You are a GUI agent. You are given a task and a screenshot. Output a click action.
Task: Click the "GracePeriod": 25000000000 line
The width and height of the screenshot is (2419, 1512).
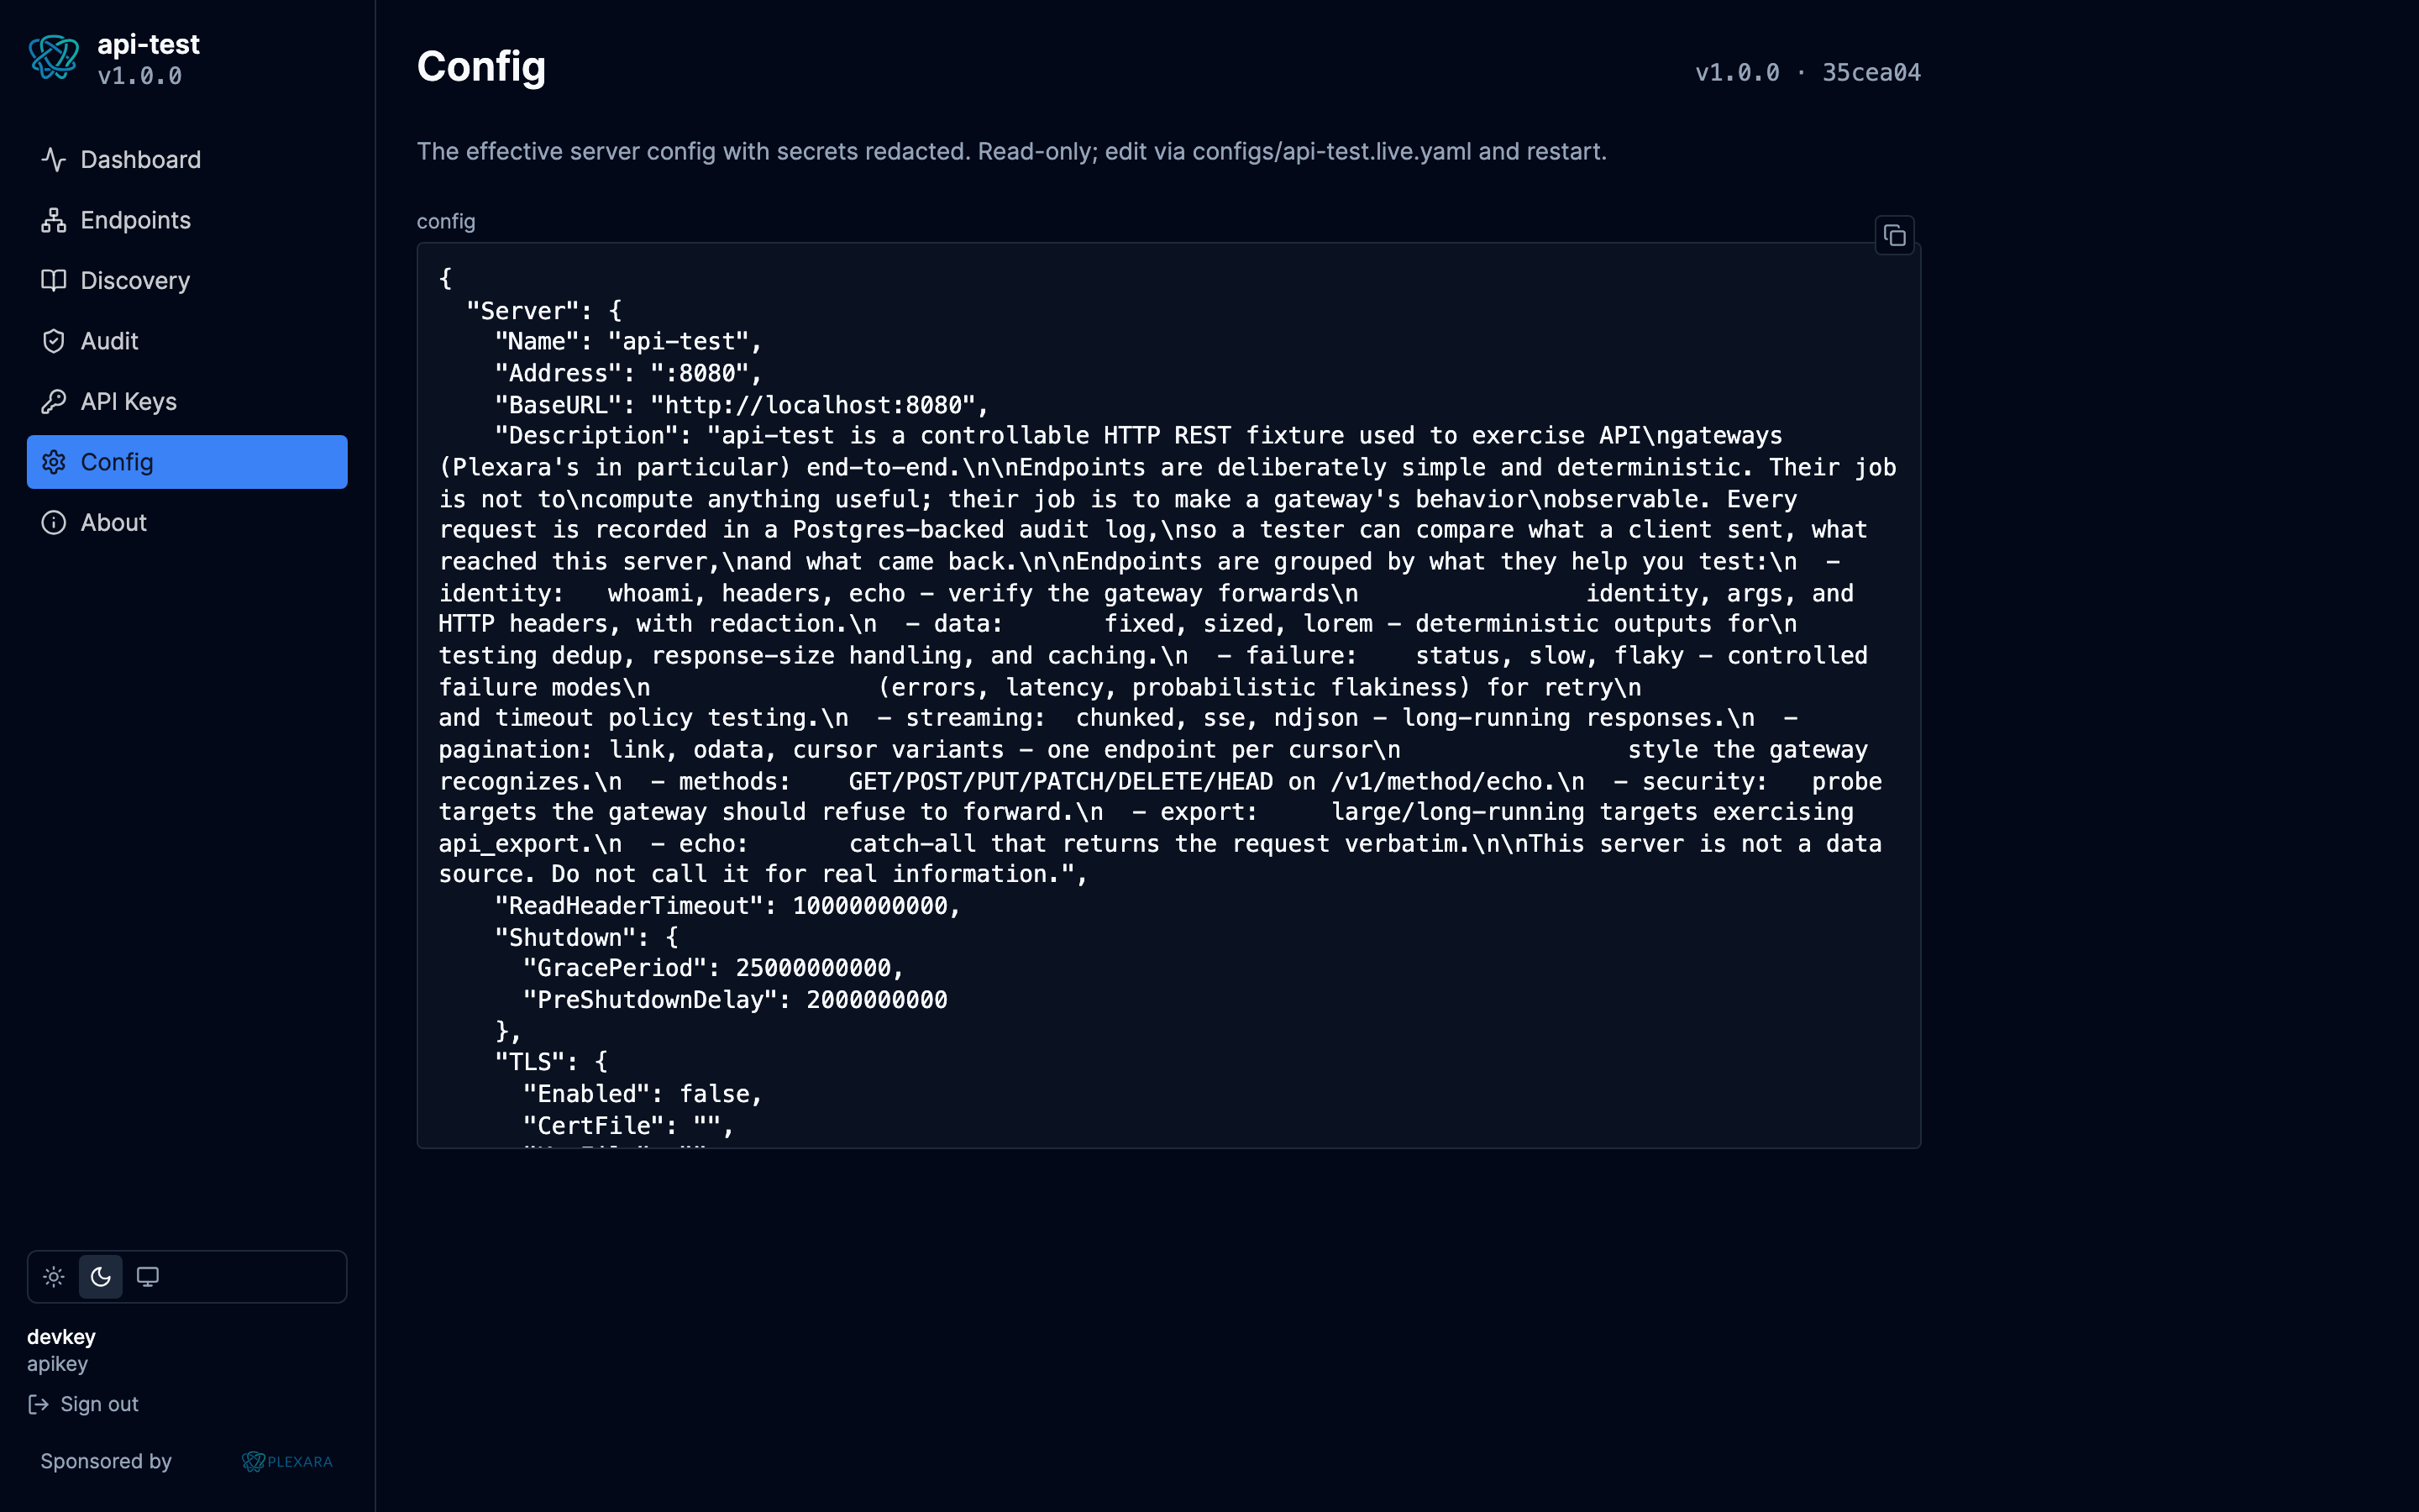click(x=714, y=968)
